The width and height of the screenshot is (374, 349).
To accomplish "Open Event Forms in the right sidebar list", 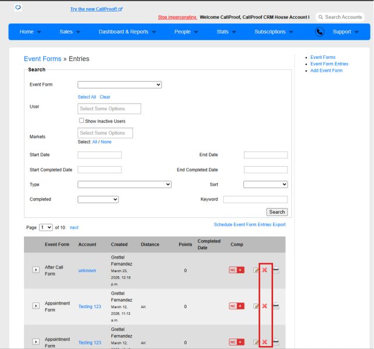I will coord(323,57).
